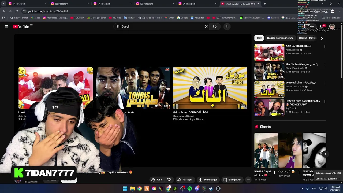Click the Télécharger download button
343x193 pixels.
pyautogui.click(x=208, y=180)
